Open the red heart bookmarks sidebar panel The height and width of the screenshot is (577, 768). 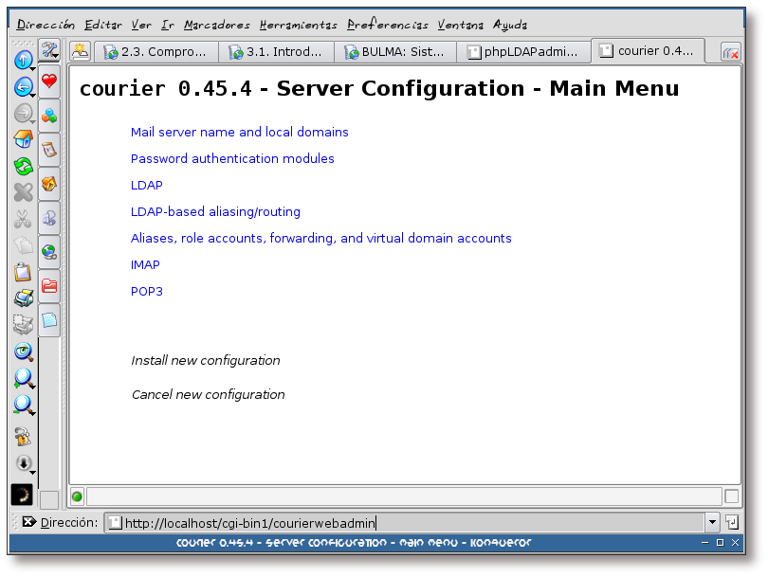(x=49, y=82)
